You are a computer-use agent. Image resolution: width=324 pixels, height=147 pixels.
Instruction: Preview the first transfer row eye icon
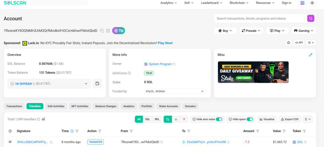click(10, 142)
